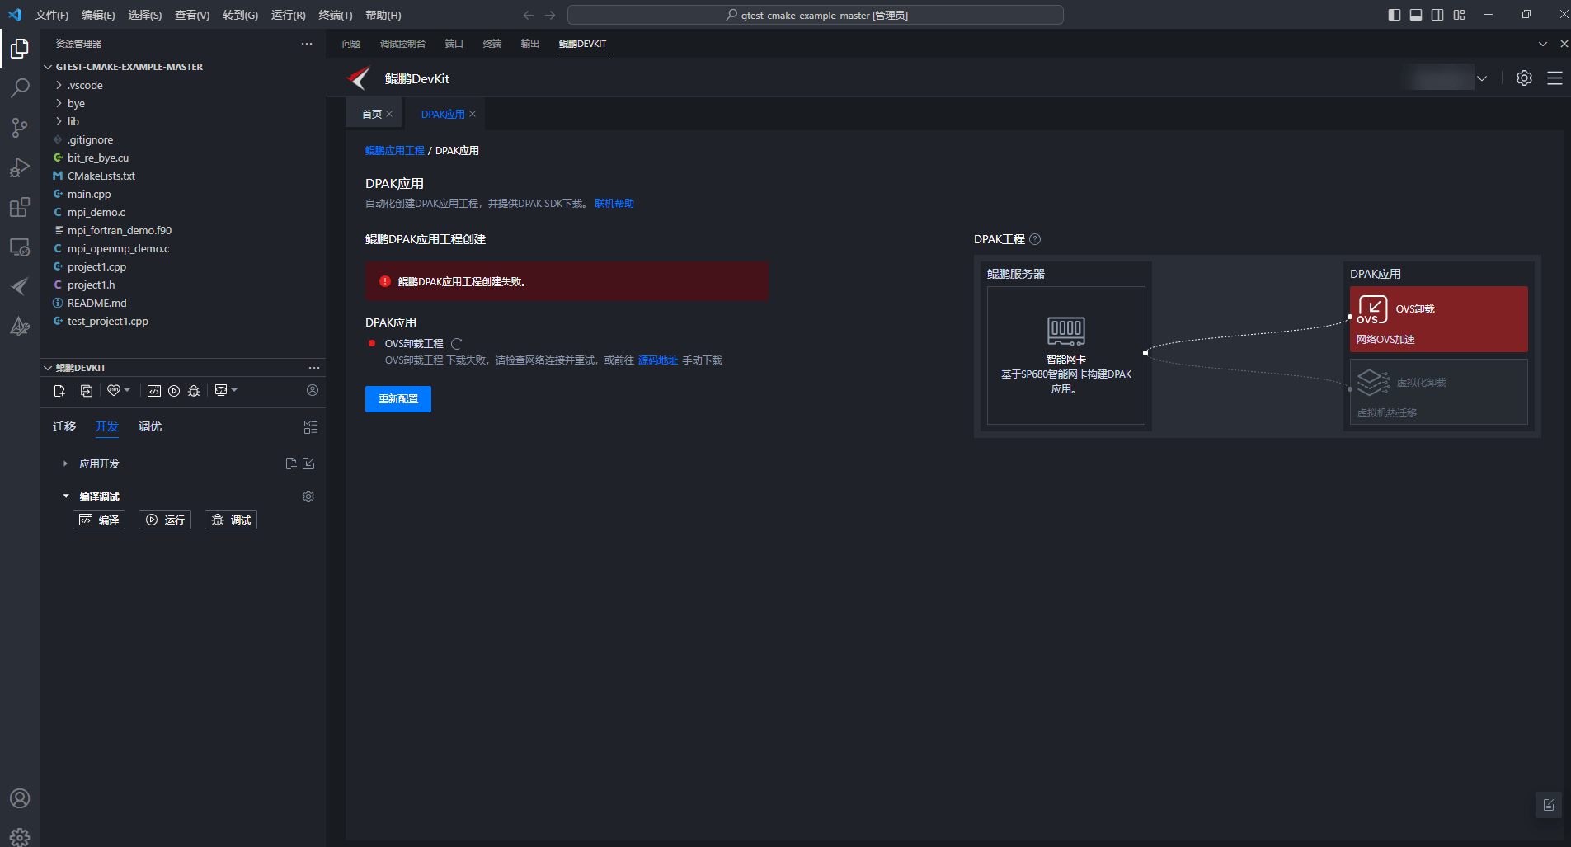Image resolution: width=1571 pixels, height=847 pixels.
Task: Open the 源码地址 link
Action: click(657, 360)
